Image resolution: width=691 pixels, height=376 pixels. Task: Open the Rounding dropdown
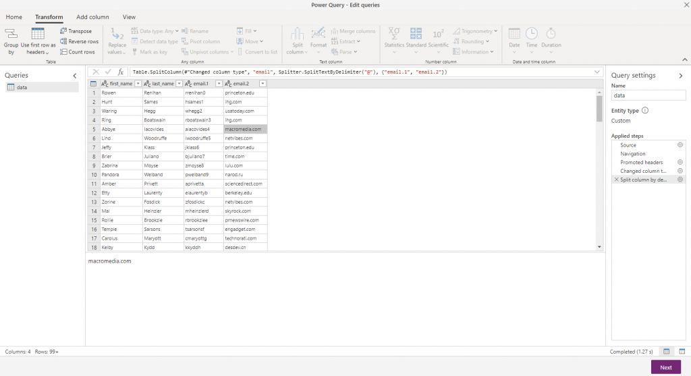472,41
